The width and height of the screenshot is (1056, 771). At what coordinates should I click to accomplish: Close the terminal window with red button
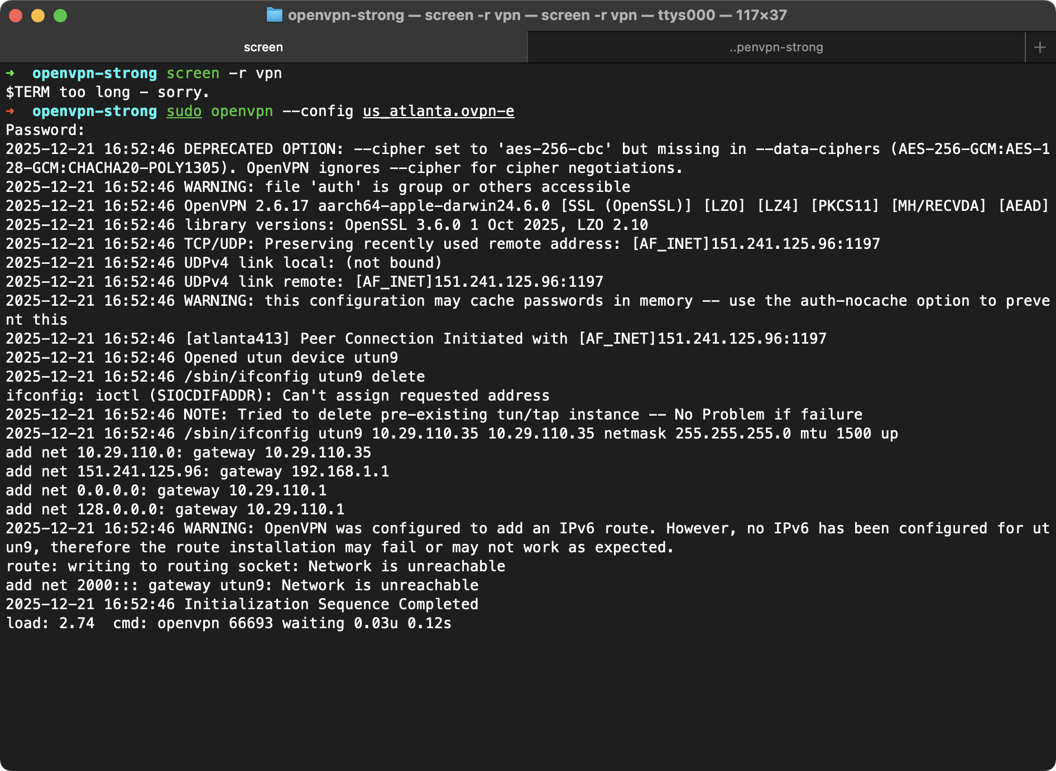pyautogui.click(x=16, y=16)
